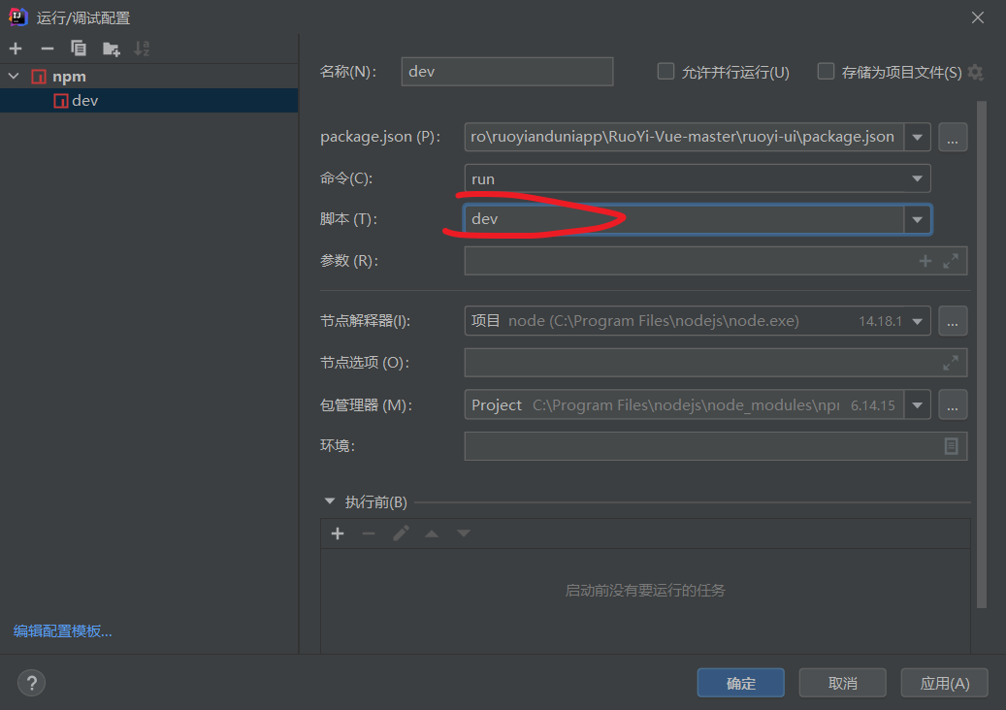Image resolution: width=1006 pixels, height=710 pixels.
Task: Edit before-launch task pencil icon
Action: pos(401,533)
